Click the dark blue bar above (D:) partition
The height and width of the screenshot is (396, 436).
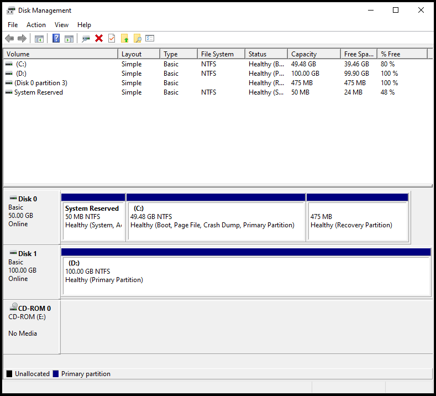pos(246,252)
